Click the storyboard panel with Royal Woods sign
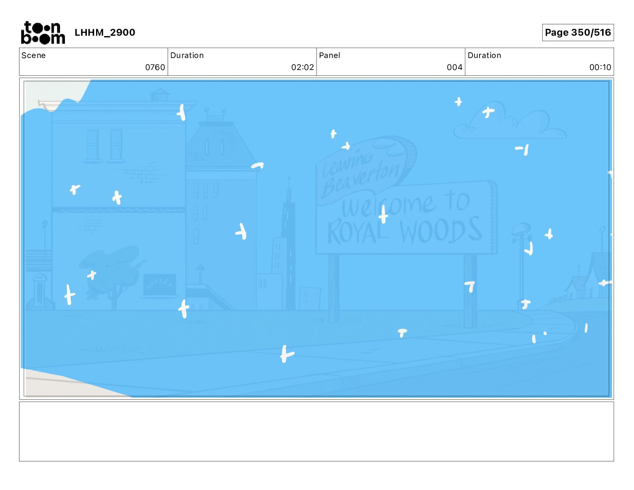 (317, 239)
